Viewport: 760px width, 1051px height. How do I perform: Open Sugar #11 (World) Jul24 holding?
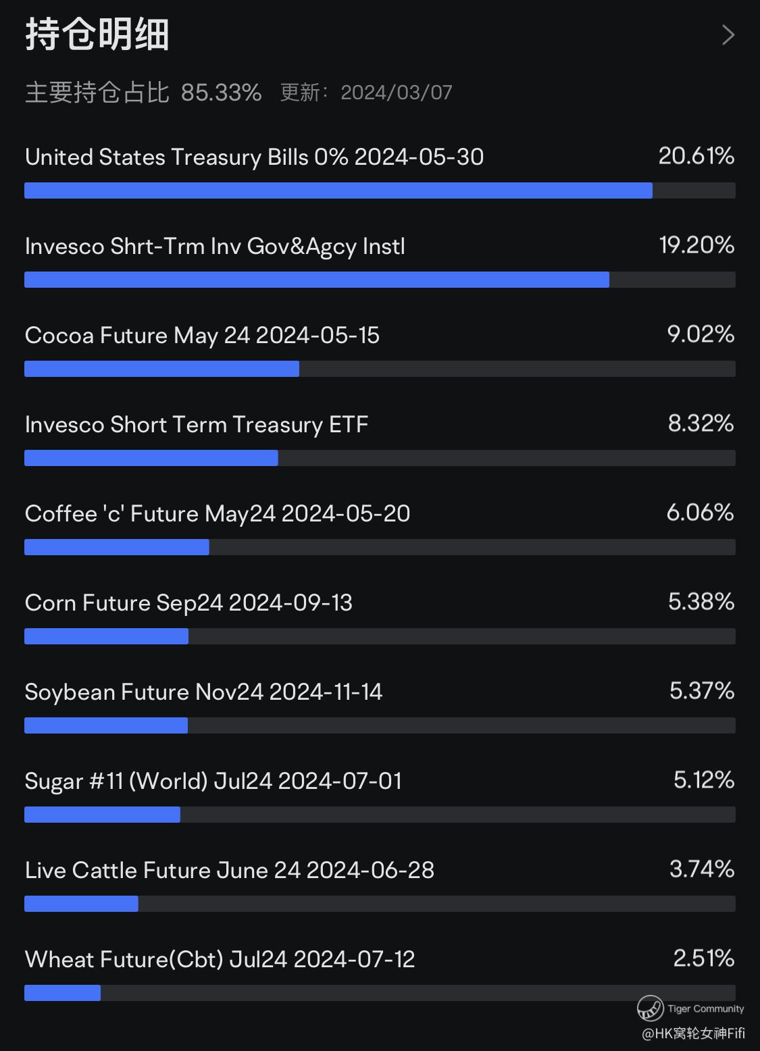coord(213,781)
